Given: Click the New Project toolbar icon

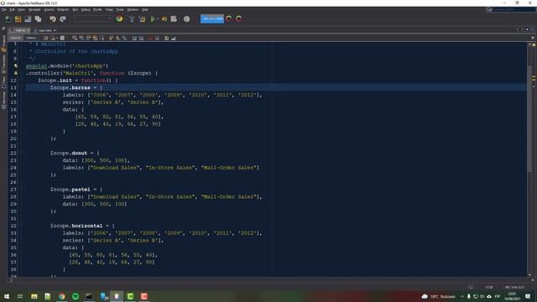Looking at the screenshot, I should click(x=18, y=18).
